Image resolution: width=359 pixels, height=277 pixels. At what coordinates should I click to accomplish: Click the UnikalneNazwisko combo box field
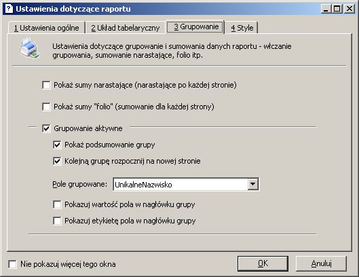[x=186, y=184]
